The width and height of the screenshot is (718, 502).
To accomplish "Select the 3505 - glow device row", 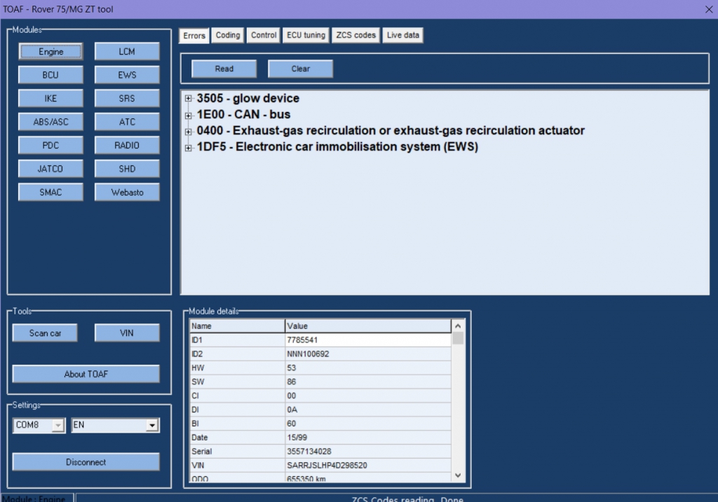I will 248,98.
